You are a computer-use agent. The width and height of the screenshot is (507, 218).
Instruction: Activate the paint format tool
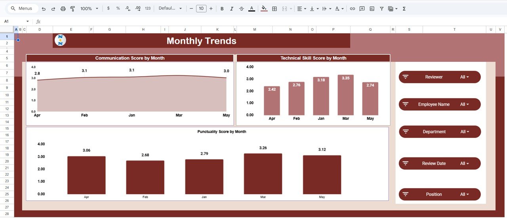coord(72,8)
